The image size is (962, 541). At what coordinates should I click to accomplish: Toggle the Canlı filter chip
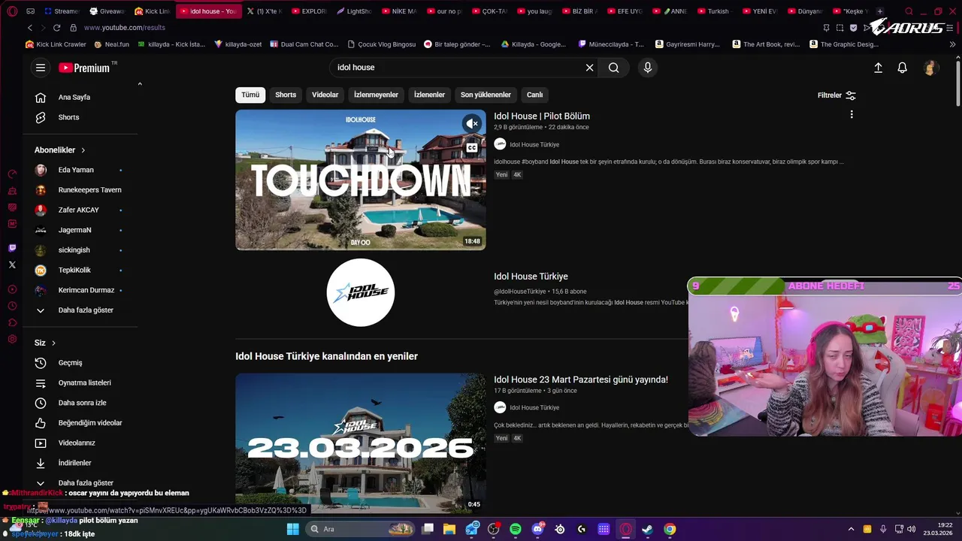coord(534,95)
